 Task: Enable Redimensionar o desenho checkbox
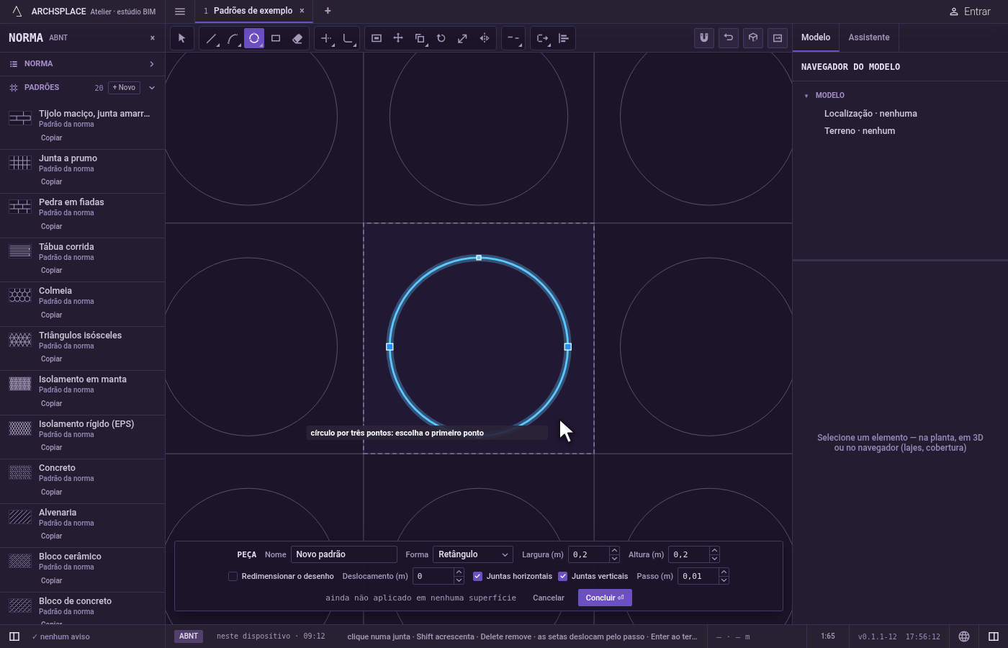click(x=233, y=576)
